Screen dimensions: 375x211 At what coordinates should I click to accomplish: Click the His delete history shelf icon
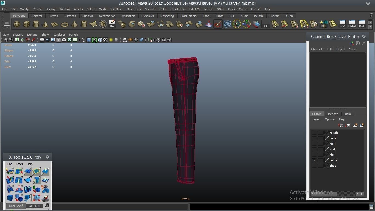pos(112,24)
